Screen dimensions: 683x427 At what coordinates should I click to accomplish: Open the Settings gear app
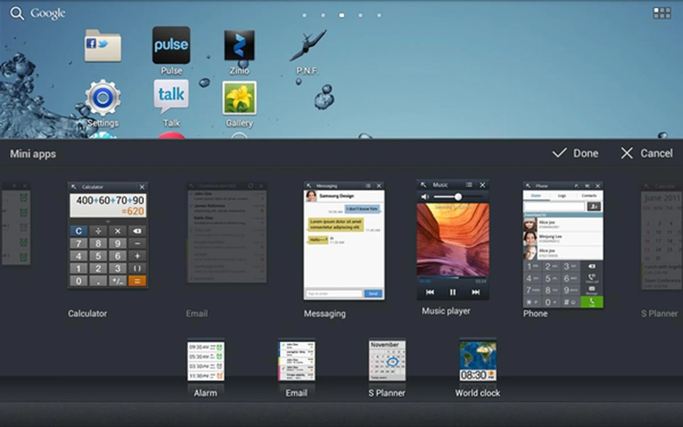pos(103,98)
